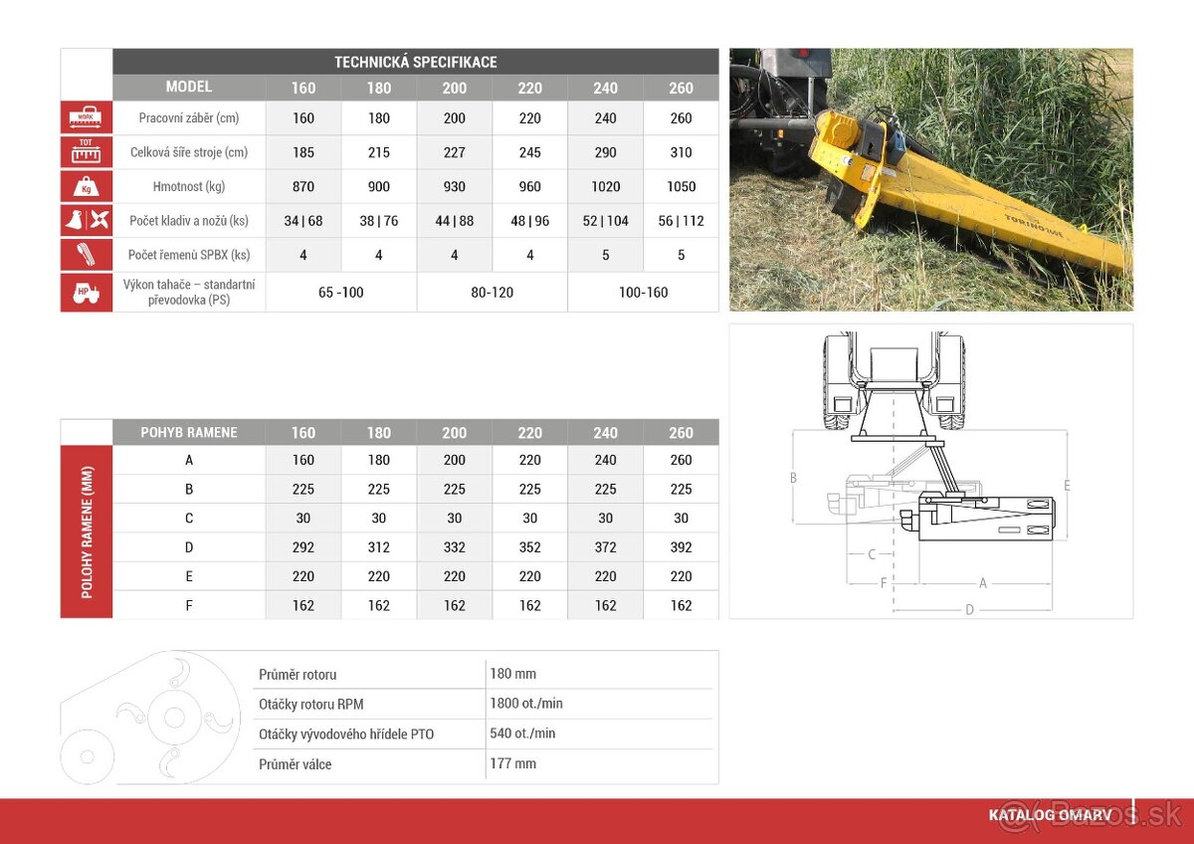Screen dimensions: 1194x844
Task: Click the Průměr rotoru row label
Action: pyautogui.click(x=298, y=675)
